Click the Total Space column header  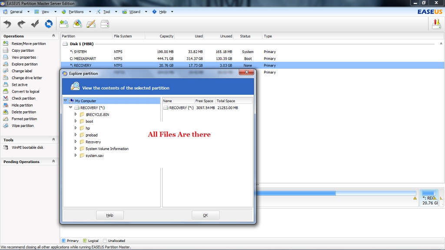coord(234,101)
